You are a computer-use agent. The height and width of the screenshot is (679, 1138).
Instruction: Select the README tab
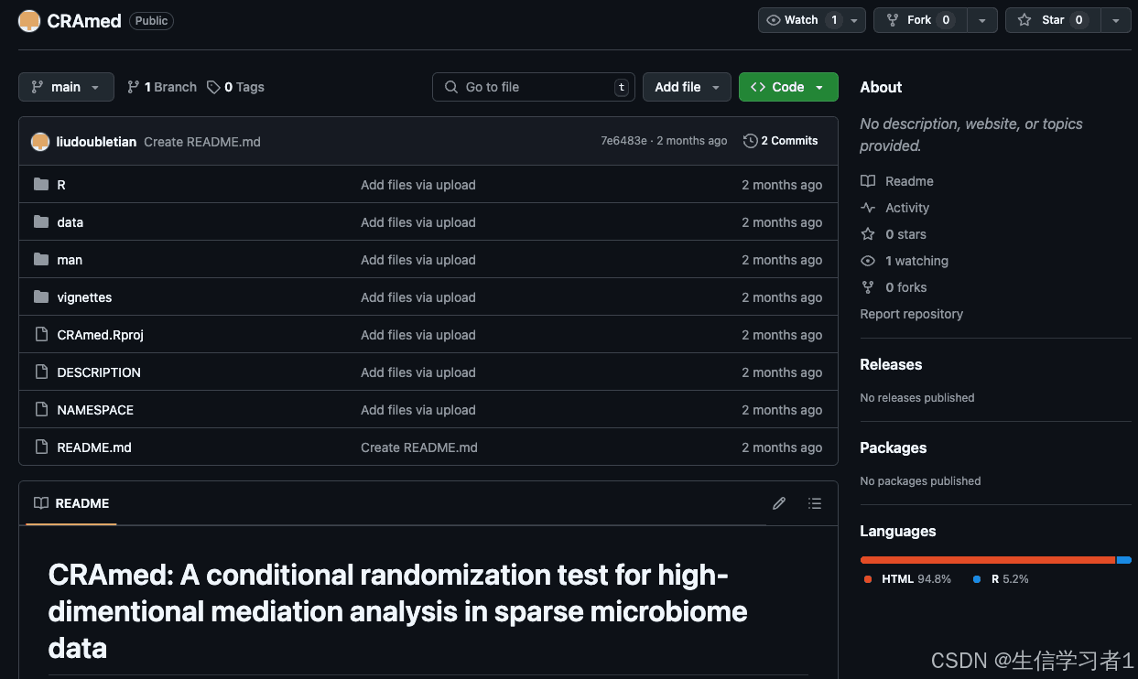pyautogui.click(x=71, y=503)
